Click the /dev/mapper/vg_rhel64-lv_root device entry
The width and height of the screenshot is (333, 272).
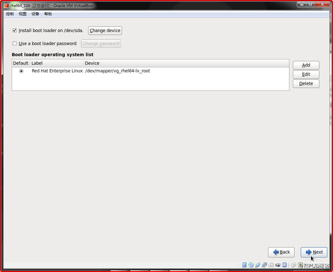[117, 71]
